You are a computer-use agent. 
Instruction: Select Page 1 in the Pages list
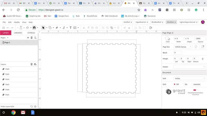[x=19, y=43]
